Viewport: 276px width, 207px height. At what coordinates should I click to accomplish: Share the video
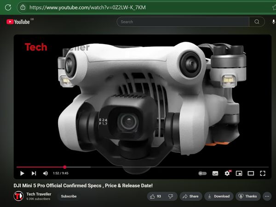pos(190,196)
